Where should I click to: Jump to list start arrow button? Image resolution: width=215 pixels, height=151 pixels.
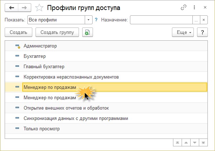tap(177, 142)
